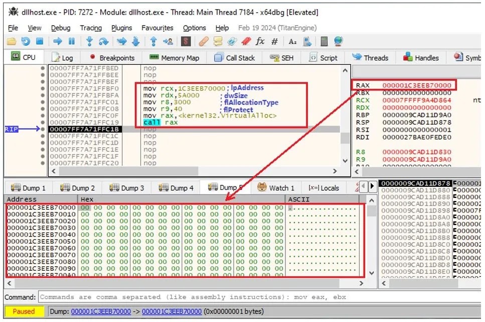Image resolution: width=485 pixels, height=322 pixels.
Task: Select the Dump 3 tab
Action: click(x=127, y=188)
